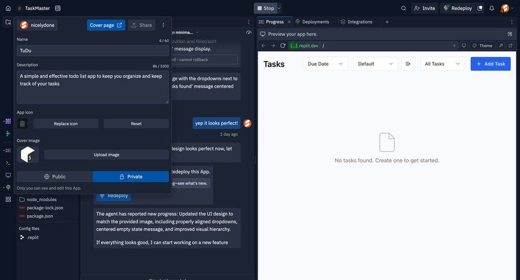
Task: Click Upload image button
Action: pyautogui.click(x=106, y=155)
